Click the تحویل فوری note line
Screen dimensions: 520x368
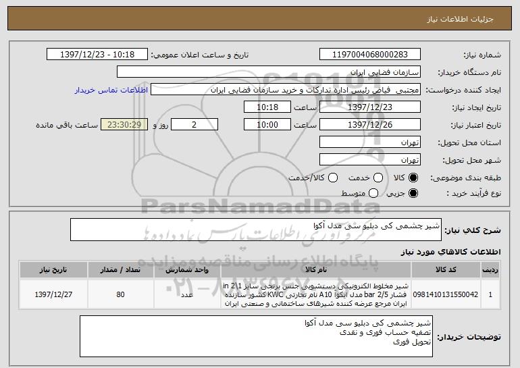pyautogui.click(x=412, y=342)
